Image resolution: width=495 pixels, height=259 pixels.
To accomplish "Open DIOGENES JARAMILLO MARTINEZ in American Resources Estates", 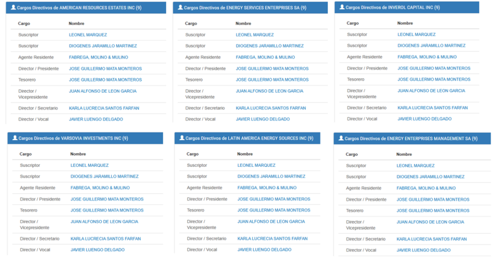I will (103, 46).
